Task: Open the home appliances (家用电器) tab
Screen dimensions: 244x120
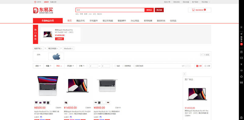Action: pos(148,21)
